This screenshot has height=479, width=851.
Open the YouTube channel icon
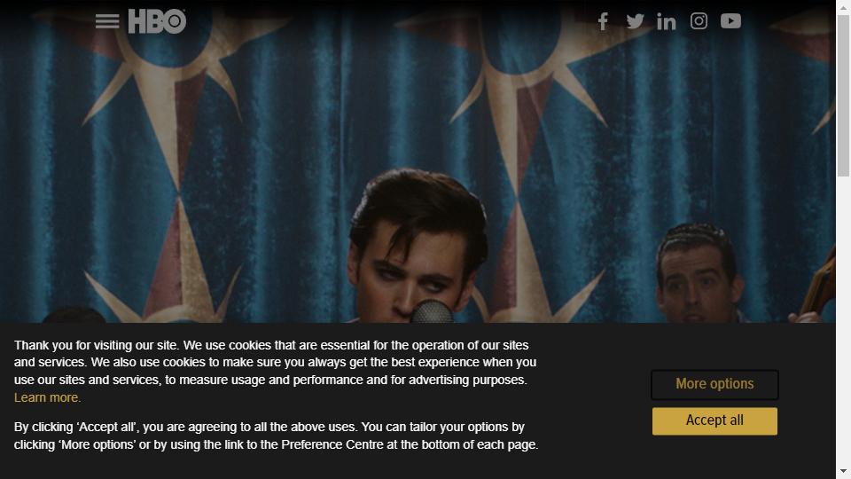tap(730, 20)
